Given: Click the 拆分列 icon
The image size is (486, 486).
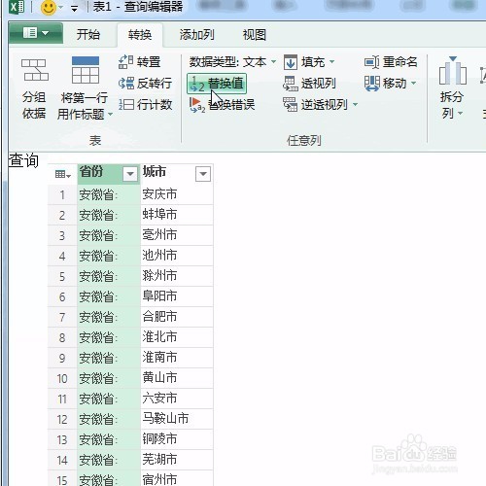Looking at the screenshot, I should pos(453,70).
